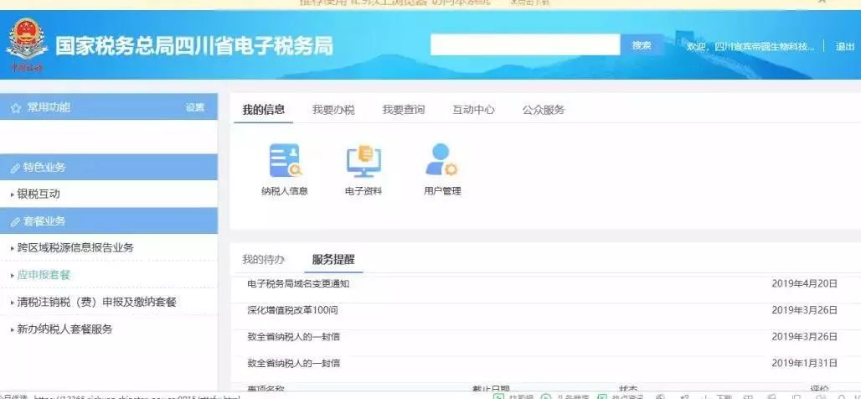Switch to the 我要办税 tab
The width and height of the screenshot is (861, 399).
pyautogui.click(x=333, y=110)
